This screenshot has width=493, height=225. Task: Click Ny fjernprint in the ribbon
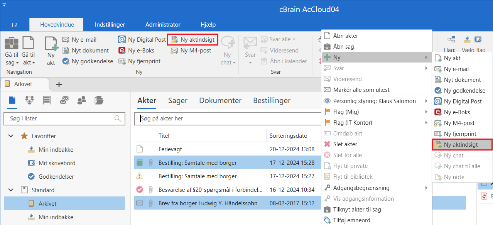(x=139, y=61)
